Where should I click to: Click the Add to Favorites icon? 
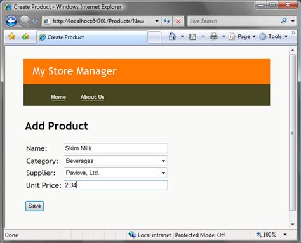click(25, 37)
